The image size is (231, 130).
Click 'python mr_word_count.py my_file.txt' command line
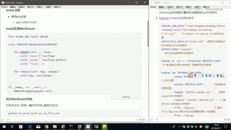pyautogui.click(x=34, y=113)
